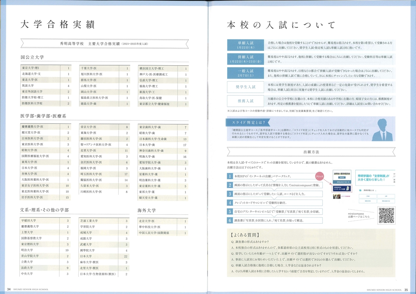Click the 本校の入試について page title

[281, 25]
